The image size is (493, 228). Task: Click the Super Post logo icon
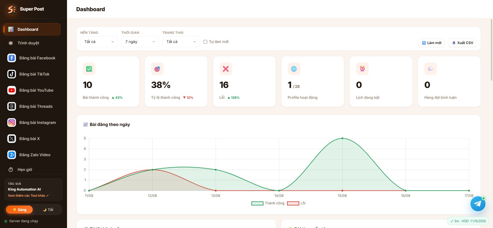coord(12,9)
